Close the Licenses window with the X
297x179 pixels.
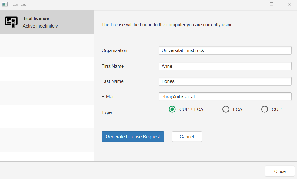[x=289, y=4]
